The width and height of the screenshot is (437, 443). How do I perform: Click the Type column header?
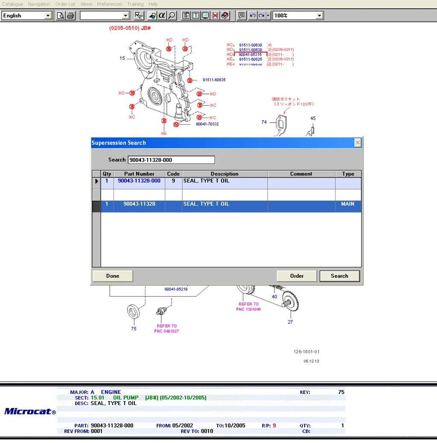pos(348,174)
